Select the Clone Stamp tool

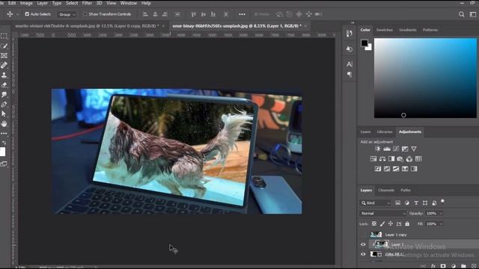(x=4, y=75)
